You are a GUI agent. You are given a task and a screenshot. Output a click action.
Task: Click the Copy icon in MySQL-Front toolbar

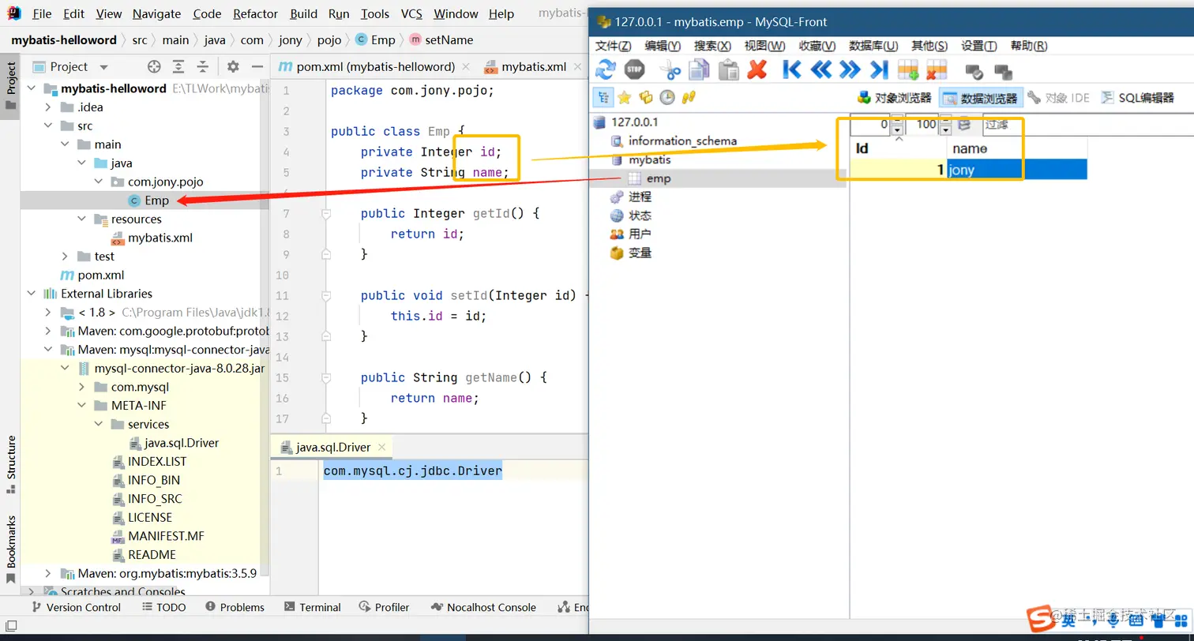pos(700,69)
